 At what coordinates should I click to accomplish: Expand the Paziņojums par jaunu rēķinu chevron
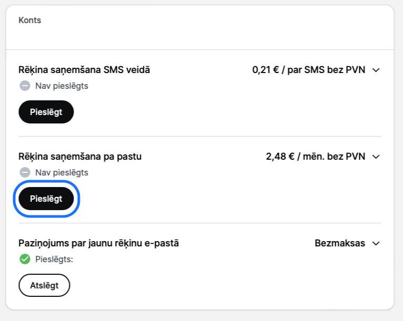(x=376, y=243)
